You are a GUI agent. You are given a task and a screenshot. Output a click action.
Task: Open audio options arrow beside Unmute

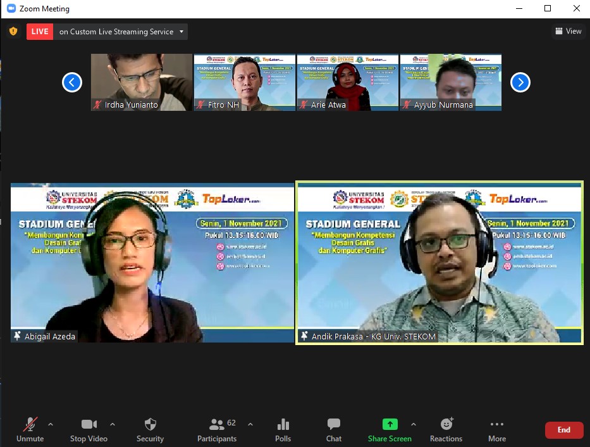[x=51, y=424]
